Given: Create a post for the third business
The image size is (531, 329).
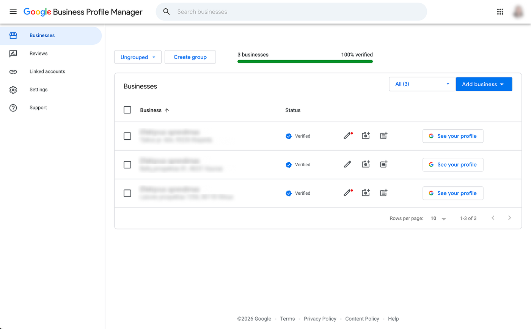Looking at the screenshot, I should [384, 193].
